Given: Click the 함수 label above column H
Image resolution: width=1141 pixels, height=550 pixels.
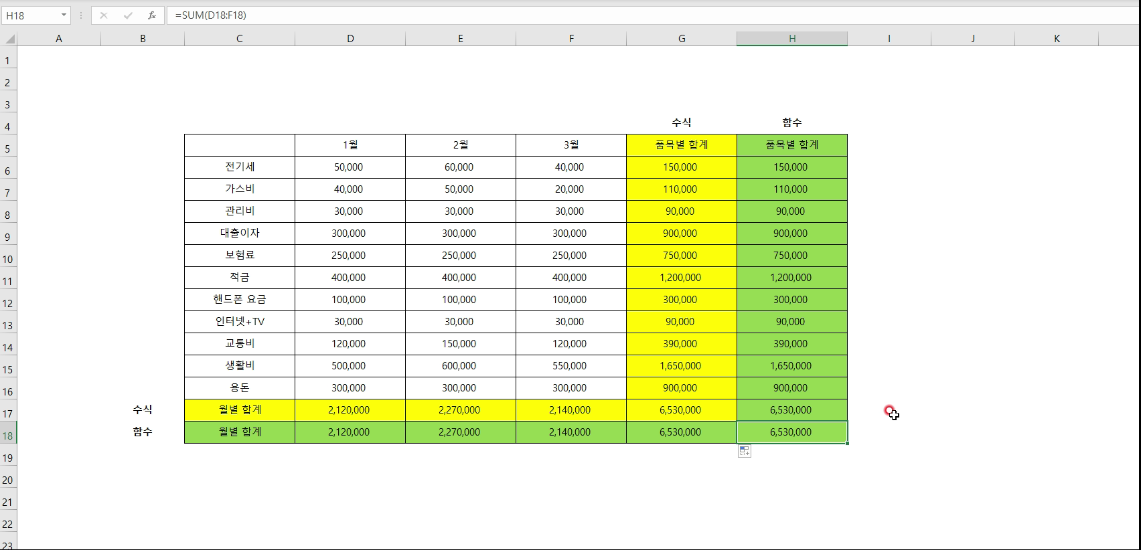Looking at the screenshot, I should tap(792, 122).
